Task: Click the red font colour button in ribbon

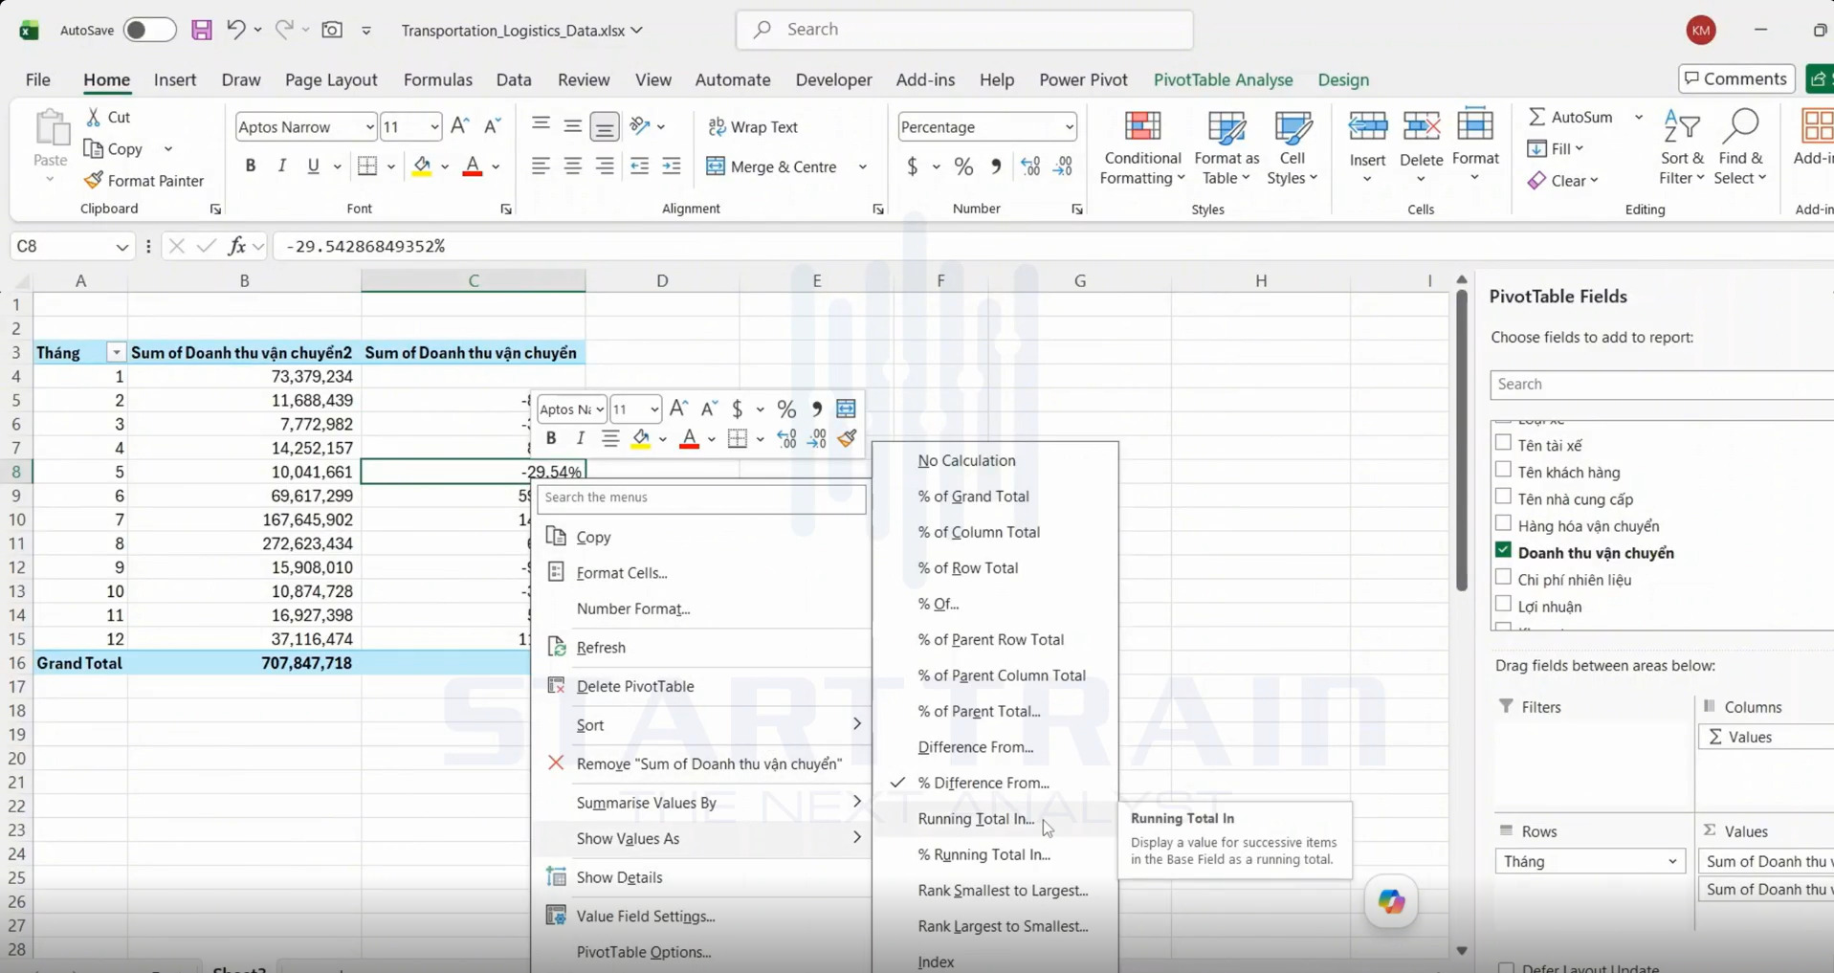Action: click(x=473, y=166)
